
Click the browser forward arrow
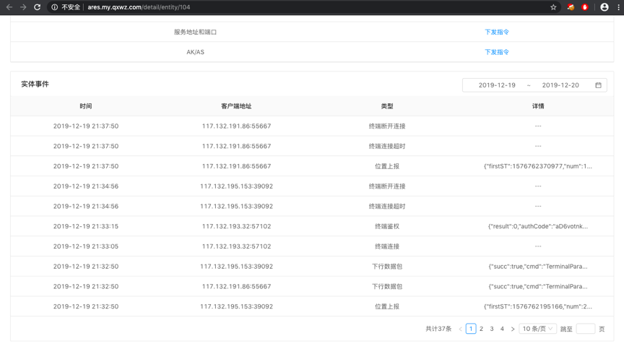tap(23, 7)
